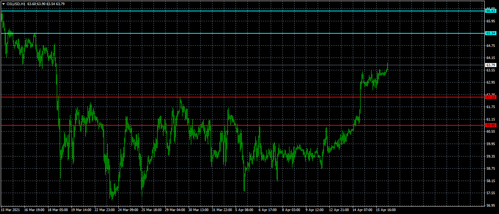Screen dimensions: 499x214
Task: Click the 56.95 price scale value
Action: [491, 206]
